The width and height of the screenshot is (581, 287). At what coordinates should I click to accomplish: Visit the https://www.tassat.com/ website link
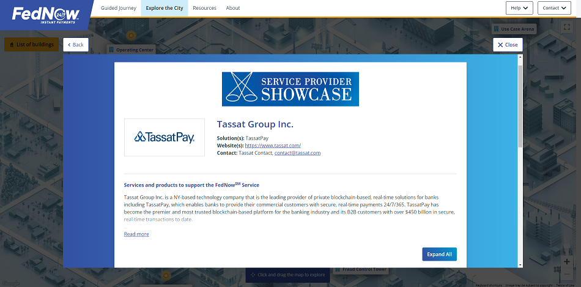(273, 146)
